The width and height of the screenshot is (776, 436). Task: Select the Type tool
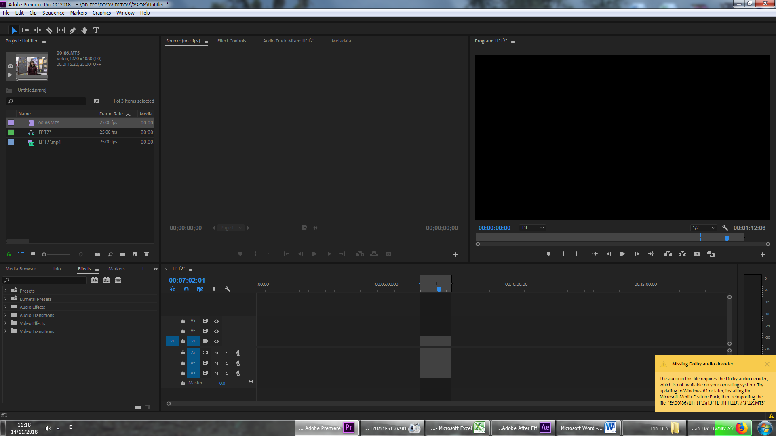pos(96,30)
